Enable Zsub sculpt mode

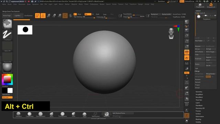point(105,14)
